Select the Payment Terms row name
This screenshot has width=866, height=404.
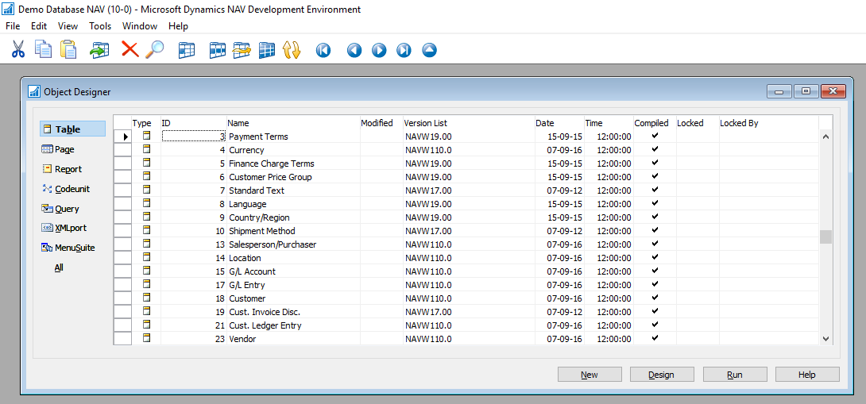click(x=258, y=137)
